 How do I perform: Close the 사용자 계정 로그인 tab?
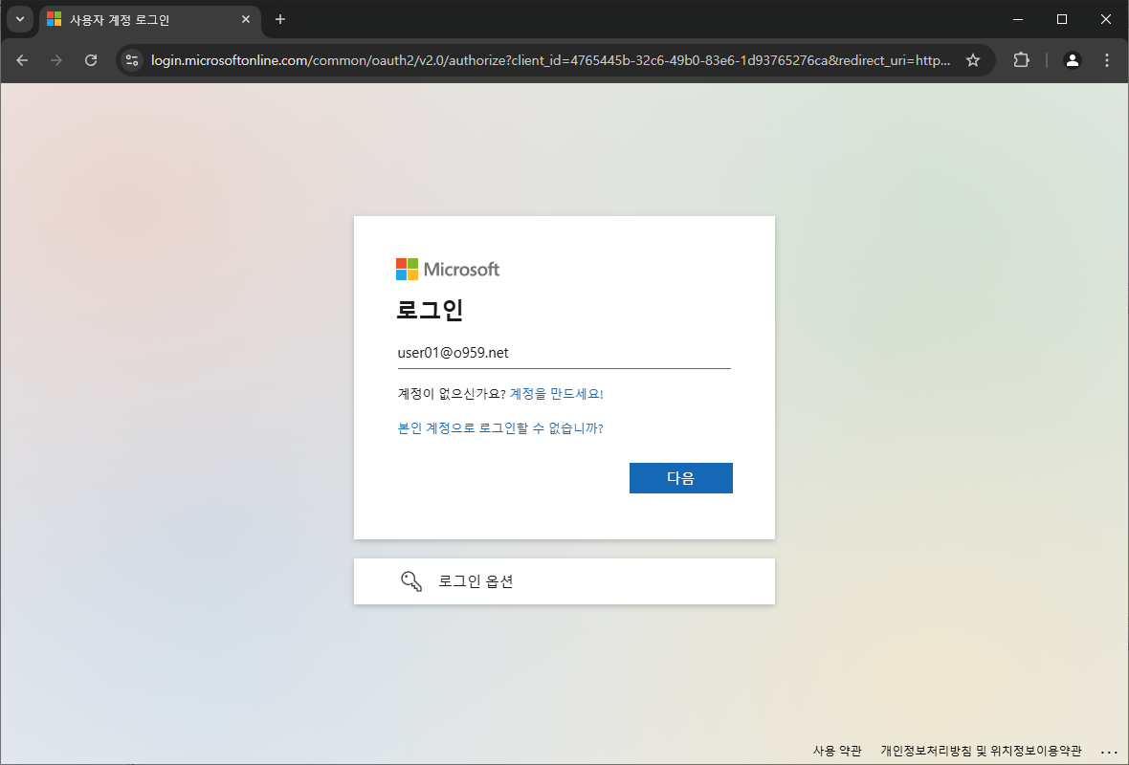point(246,19)
